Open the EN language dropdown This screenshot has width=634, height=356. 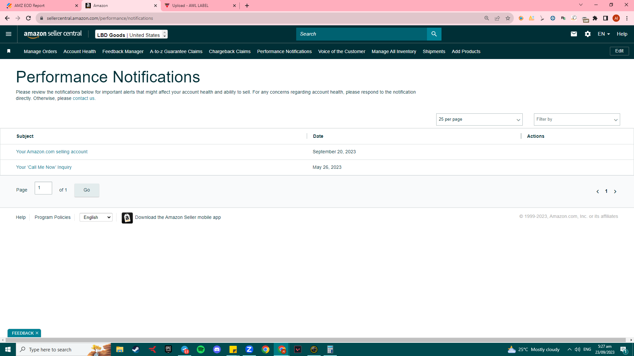[604, 34]
